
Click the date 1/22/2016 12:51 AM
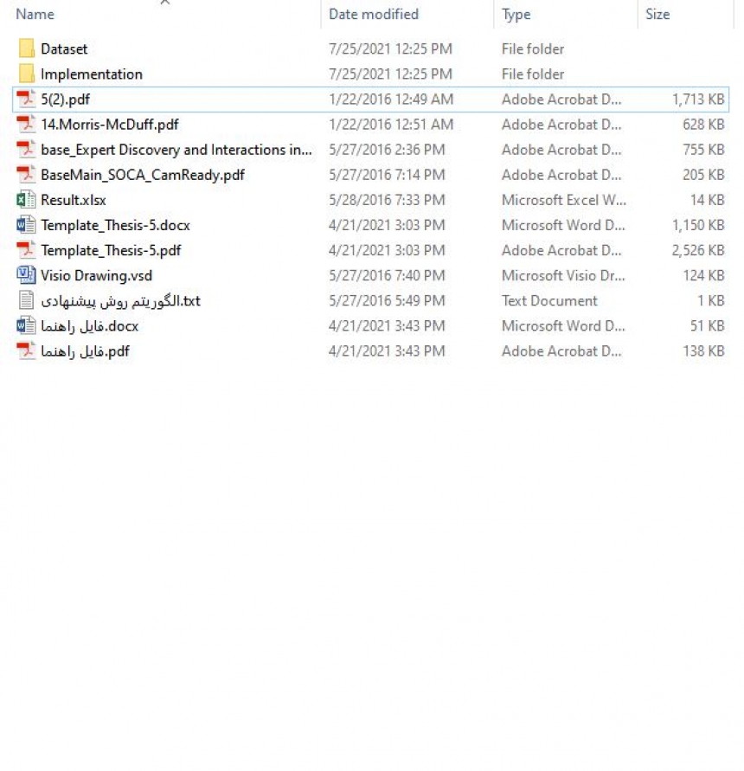click(391, 124)
